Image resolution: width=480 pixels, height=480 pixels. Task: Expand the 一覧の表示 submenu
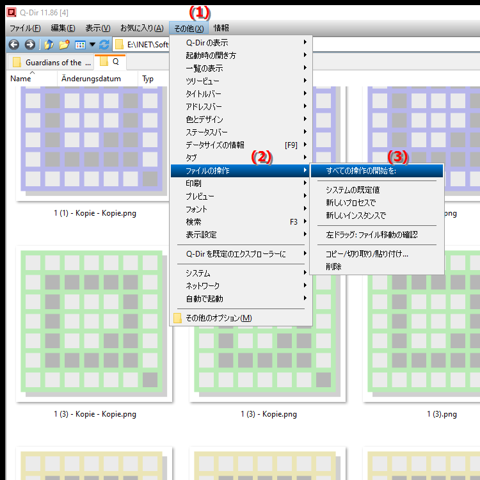tap(240, 68)
